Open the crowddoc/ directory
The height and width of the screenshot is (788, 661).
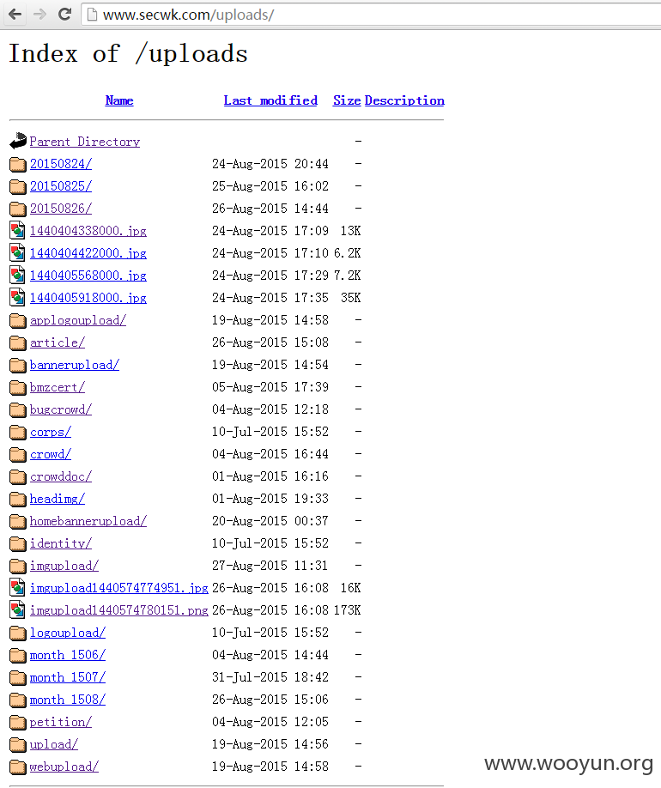pos(61,476)
